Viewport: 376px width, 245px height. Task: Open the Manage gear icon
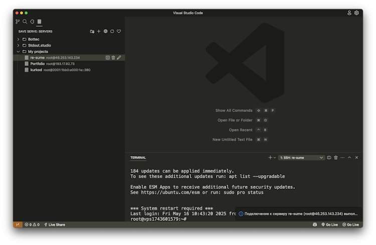click(x=356, y=13)
